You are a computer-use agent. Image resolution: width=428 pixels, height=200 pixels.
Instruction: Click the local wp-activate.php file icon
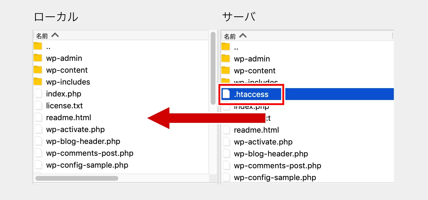[x=39, y=129]
